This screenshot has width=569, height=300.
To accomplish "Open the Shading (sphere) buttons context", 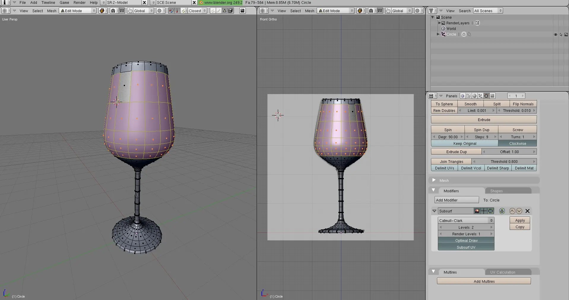I will (x=474, y=96).
